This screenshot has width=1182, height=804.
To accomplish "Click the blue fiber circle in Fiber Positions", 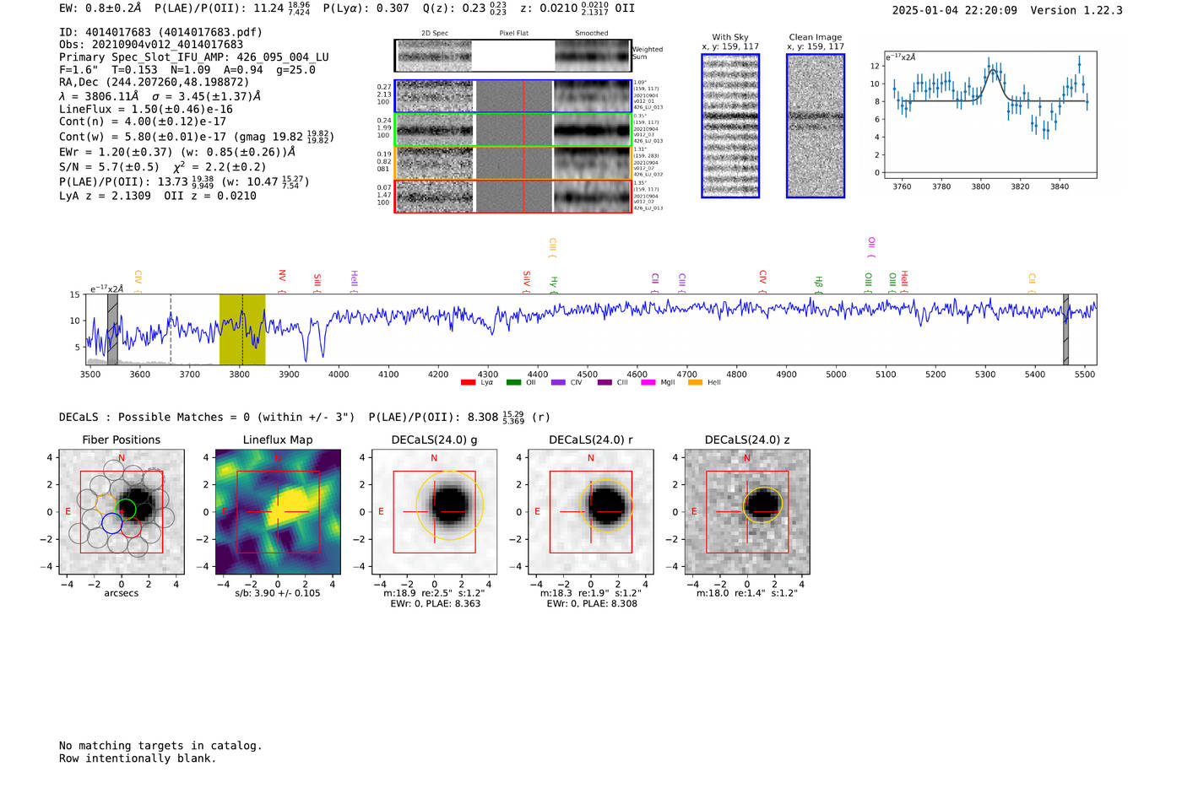I will 111,523.
